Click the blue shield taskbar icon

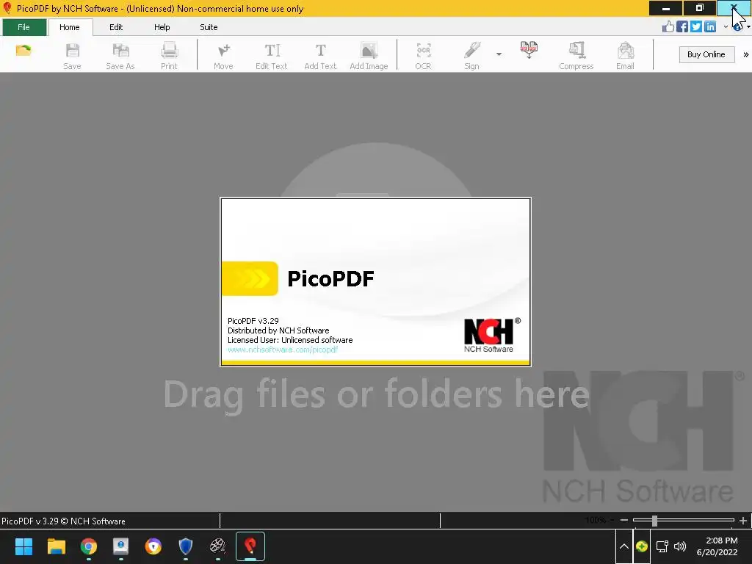pyautogui.click(x=186, y=546)
